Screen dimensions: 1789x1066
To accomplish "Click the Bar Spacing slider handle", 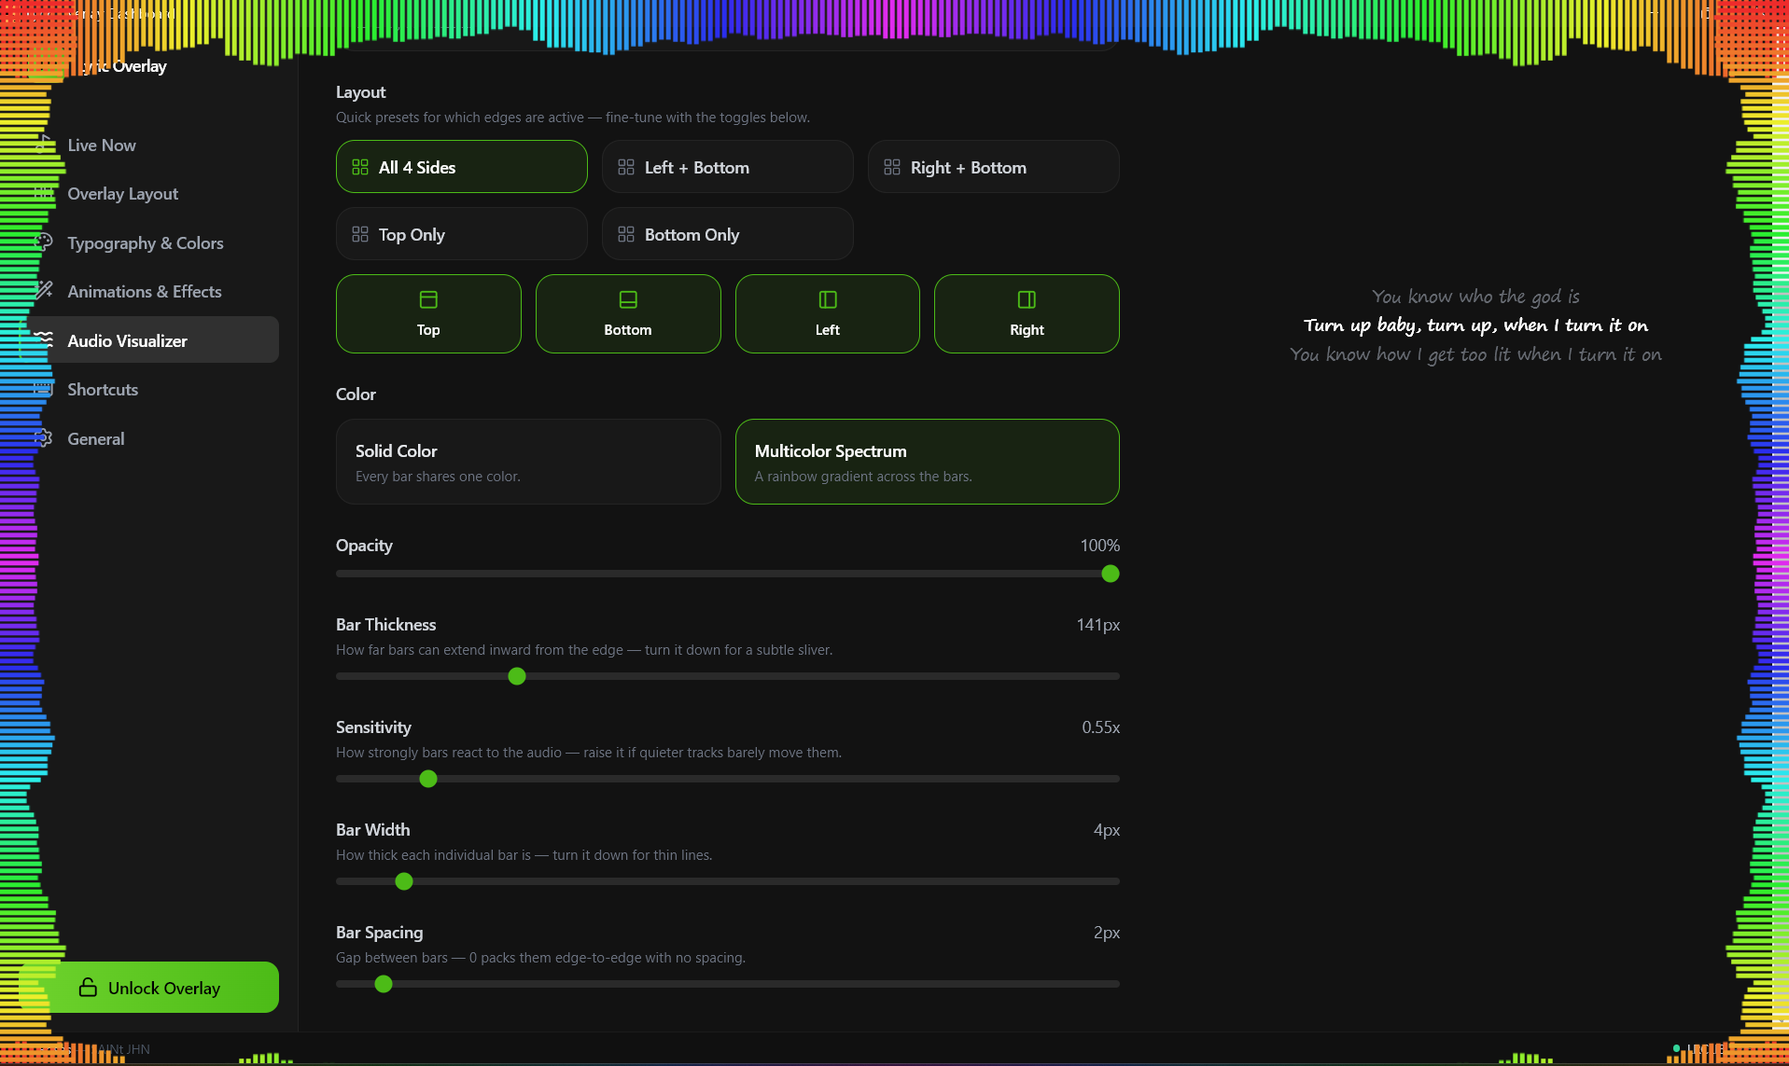I will [384, 984].
